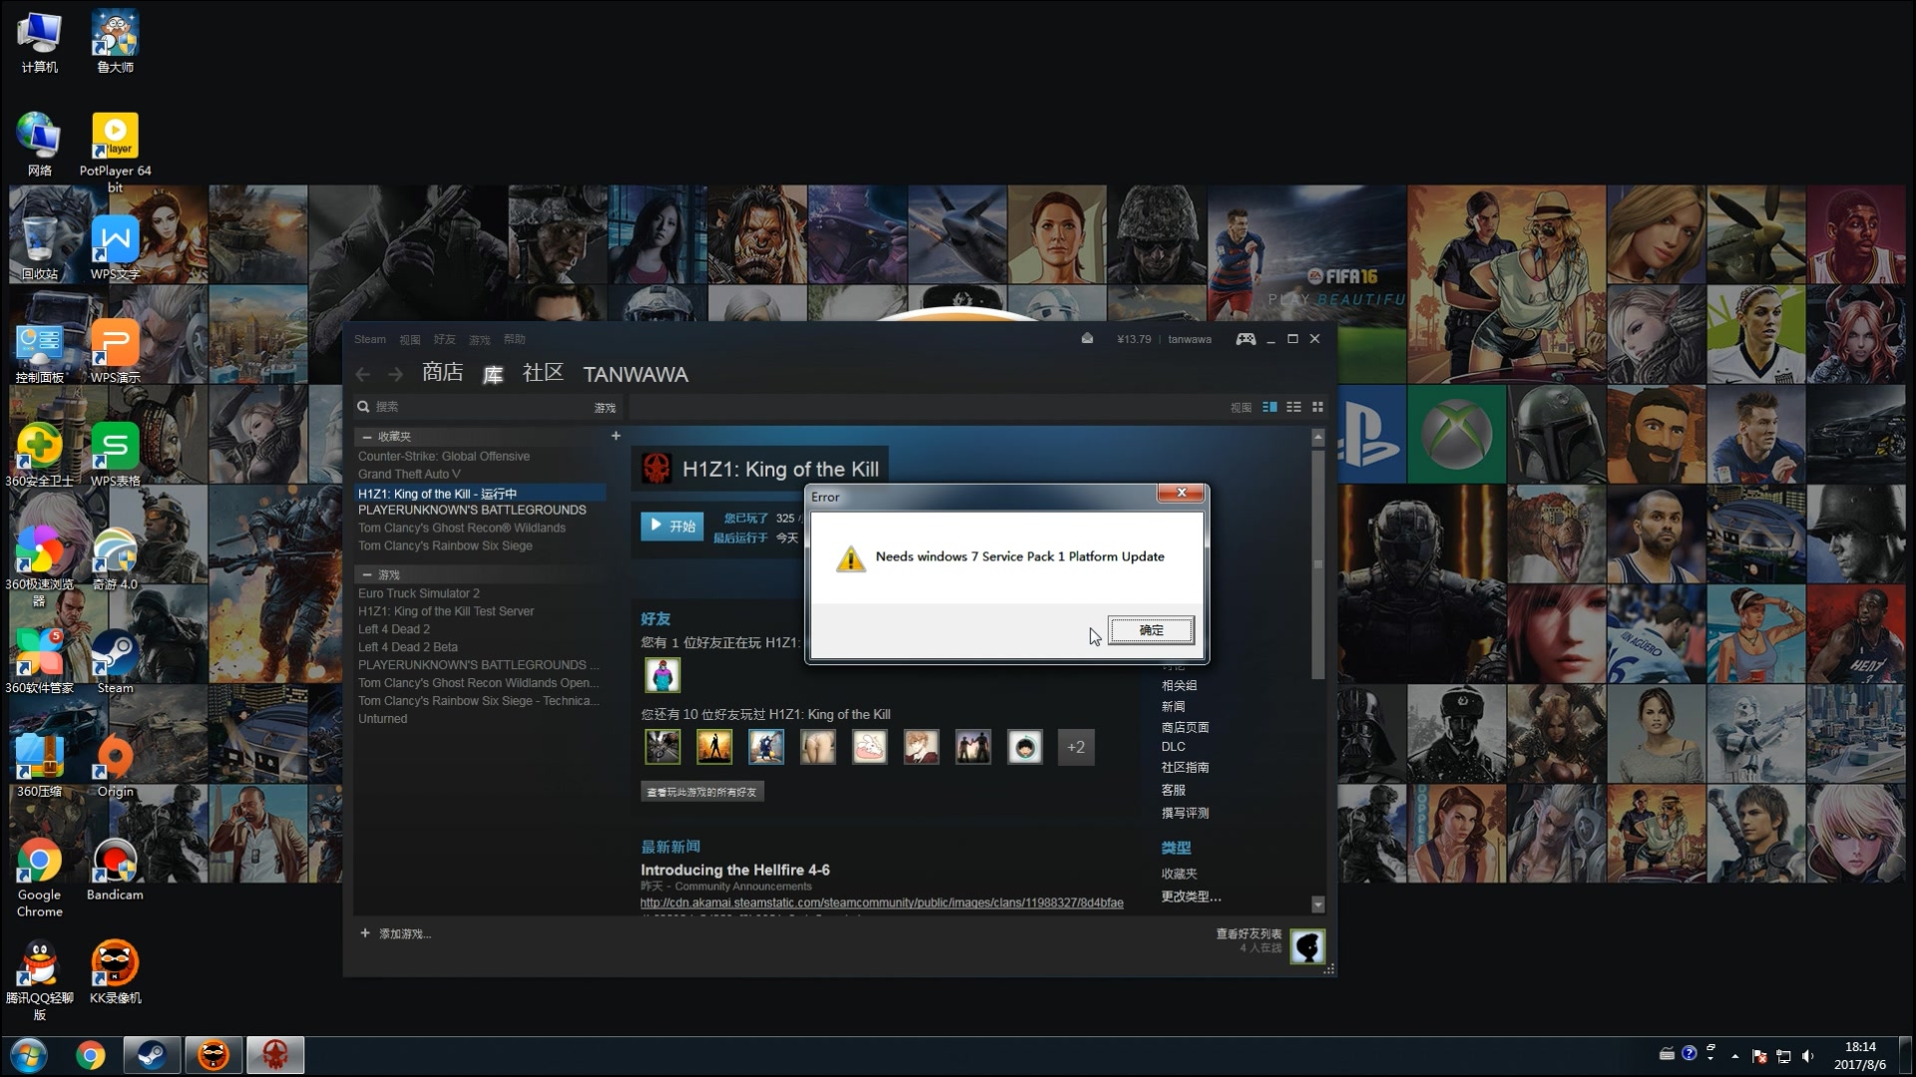Open H1Z1 taskbar button
Screen dimensions: 1916x1077
click(275, 1055)
